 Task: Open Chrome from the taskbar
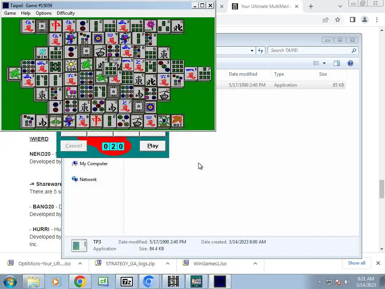[x=80, y=281]
